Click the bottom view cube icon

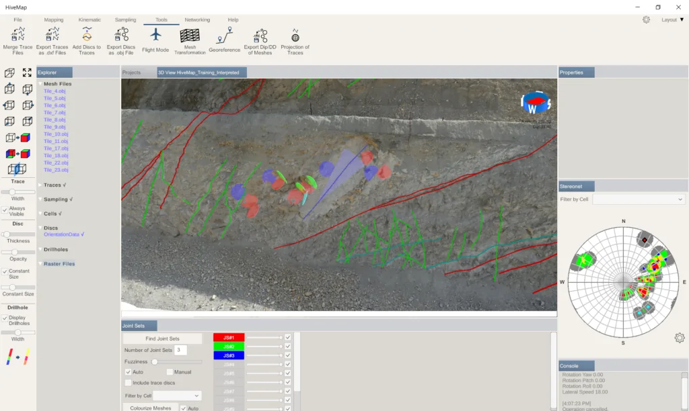point(27,89)
